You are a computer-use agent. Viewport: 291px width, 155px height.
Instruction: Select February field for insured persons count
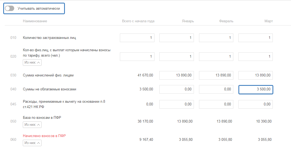tap(216, 38)
